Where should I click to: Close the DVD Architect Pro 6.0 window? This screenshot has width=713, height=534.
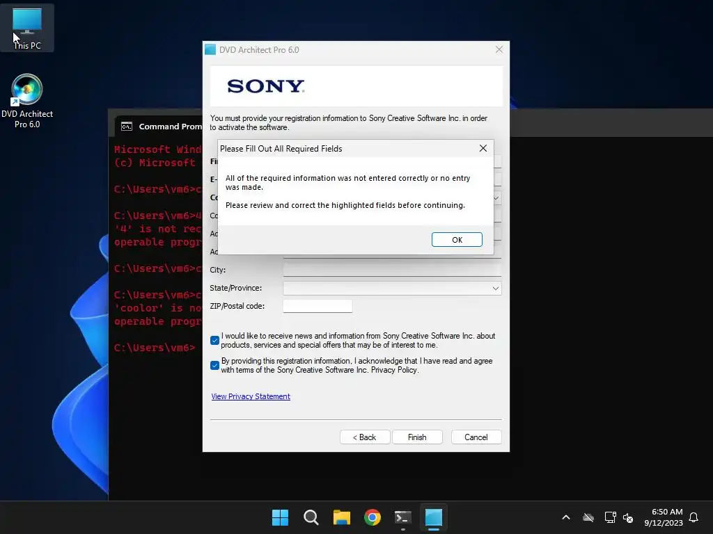pyautogui.click(x=499, y=49)
